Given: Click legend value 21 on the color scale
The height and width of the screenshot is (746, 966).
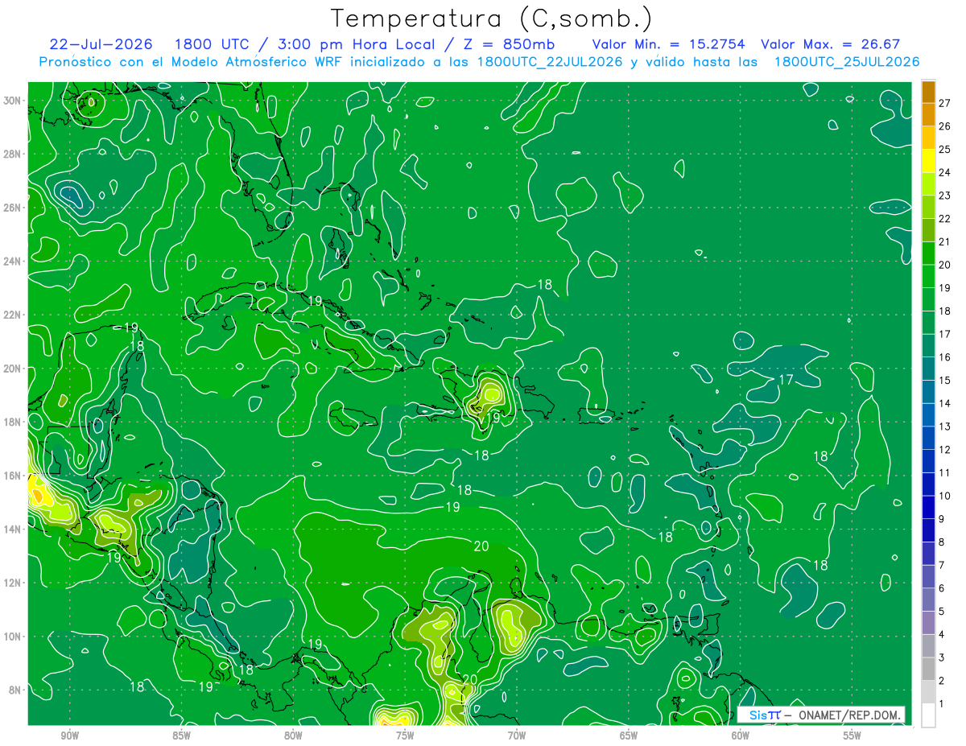Looking at the screenshot, I should (x=945, y=241).
